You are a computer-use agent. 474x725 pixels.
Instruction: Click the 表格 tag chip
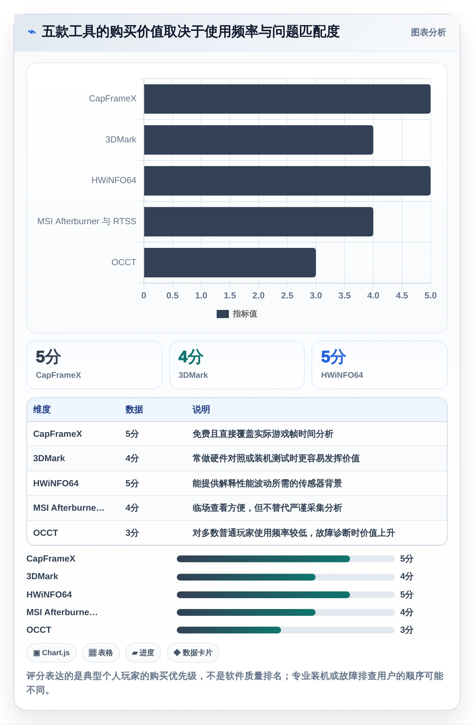[101, 653]
